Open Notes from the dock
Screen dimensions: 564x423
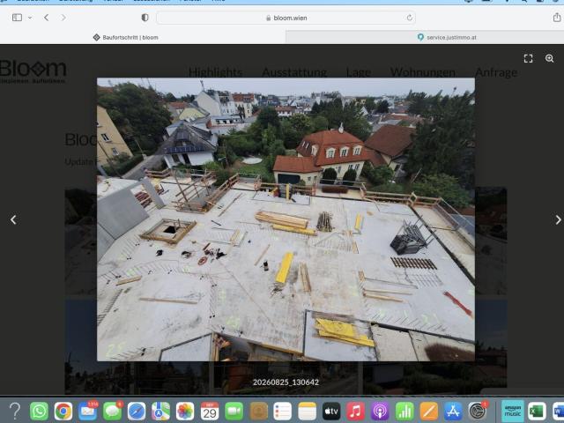308,411
